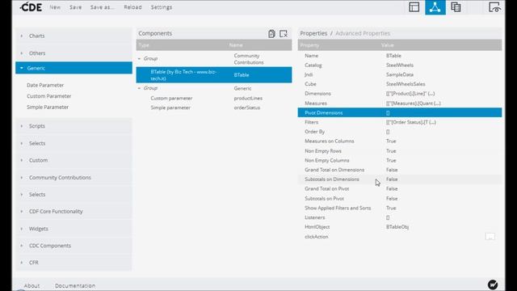This screenshot has width=517, height=291.
Task: Click the Catalog value SteelWheels
Action: point(400,65)
